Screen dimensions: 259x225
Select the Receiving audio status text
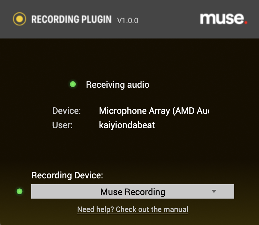tap(117, 85)
